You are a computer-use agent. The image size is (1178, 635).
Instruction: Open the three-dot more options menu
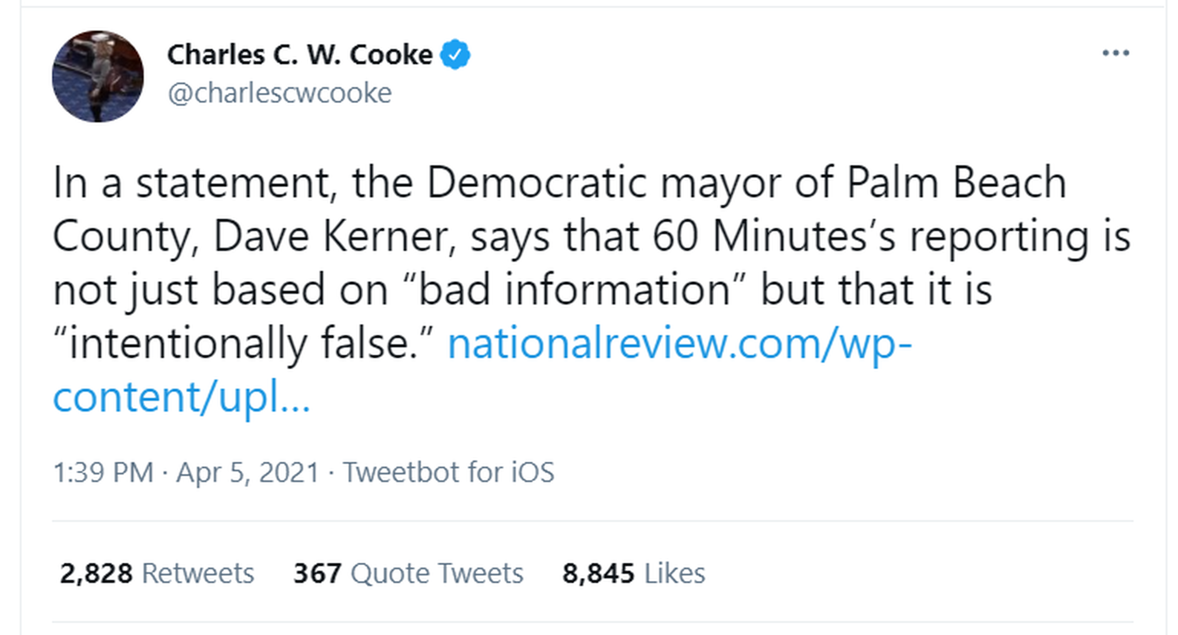click(1115, 53)
